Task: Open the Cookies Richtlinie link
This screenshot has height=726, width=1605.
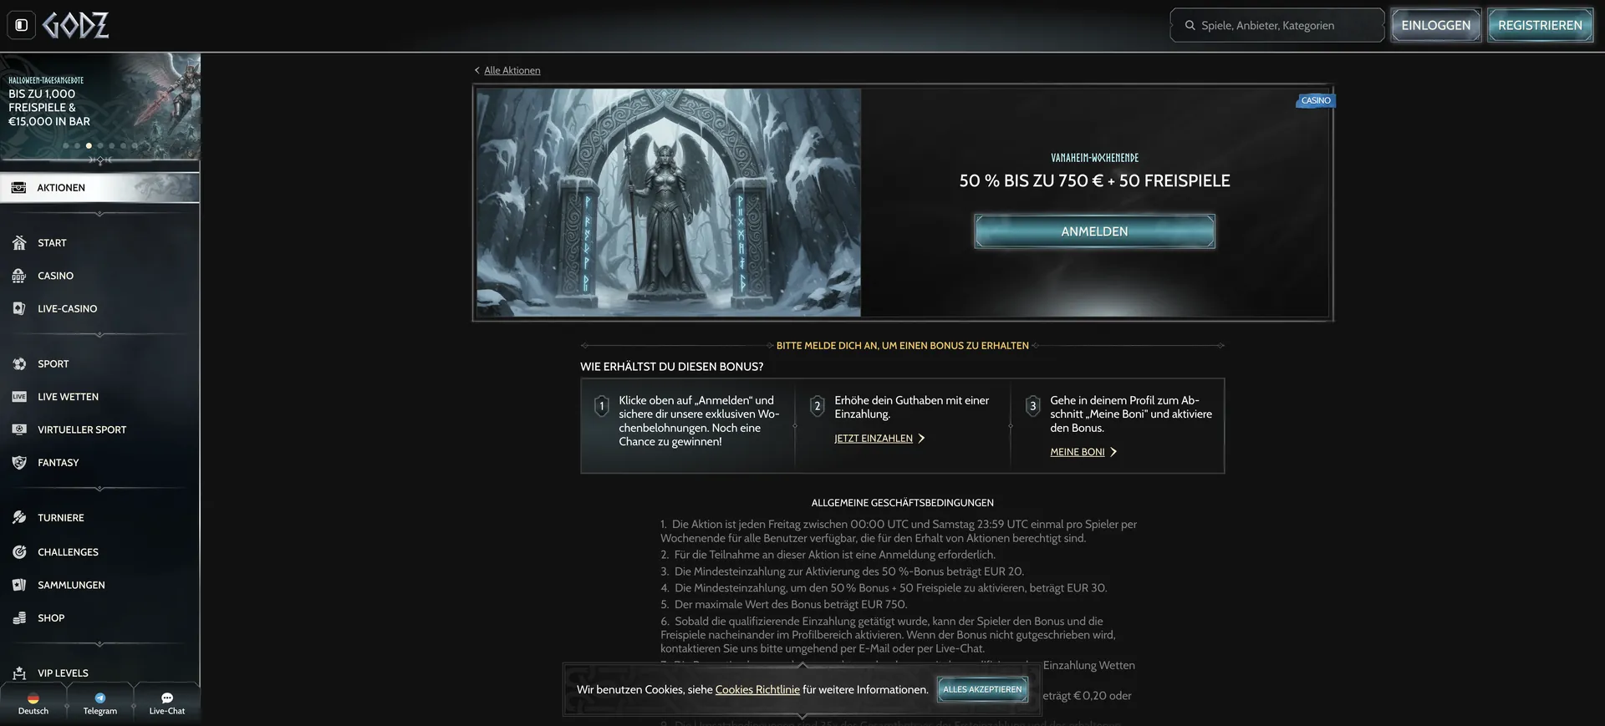Action: click(x=757, y=689)
